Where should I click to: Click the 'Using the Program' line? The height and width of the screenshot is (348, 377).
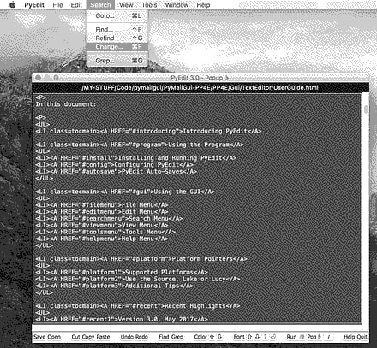(140, 145)
